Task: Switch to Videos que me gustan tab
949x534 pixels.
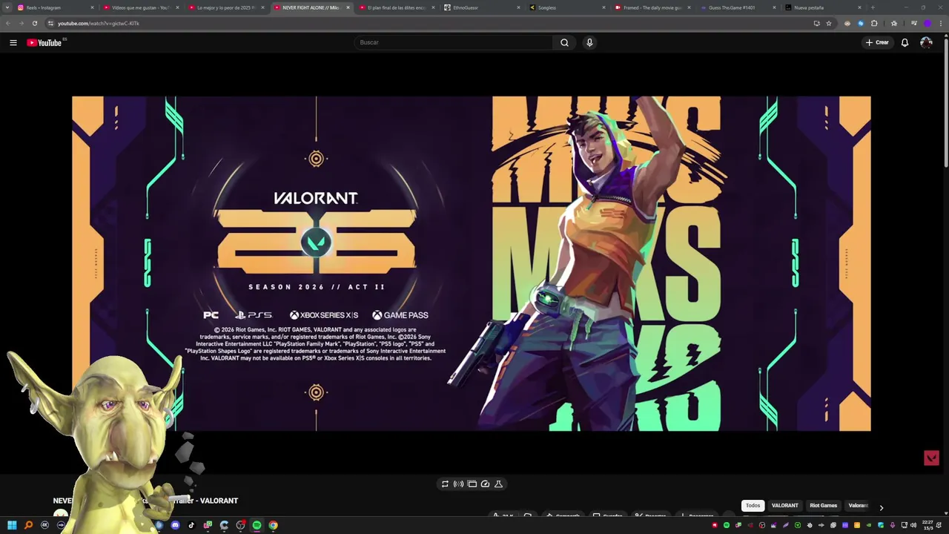Action: [x=141, y=7]
